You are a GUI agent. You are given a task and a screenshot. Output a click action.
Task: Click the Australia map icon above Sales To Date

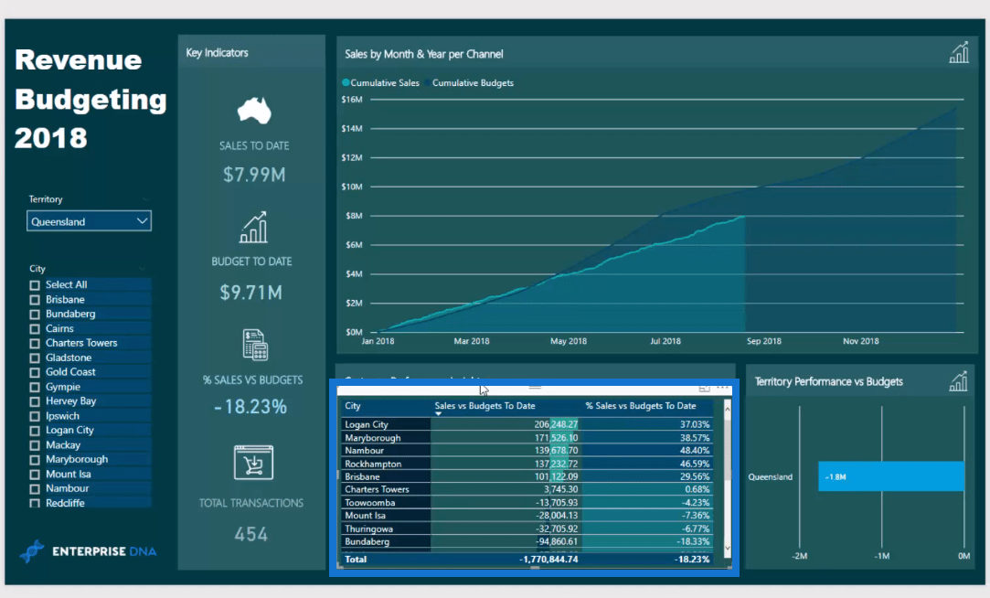[254, 110]
